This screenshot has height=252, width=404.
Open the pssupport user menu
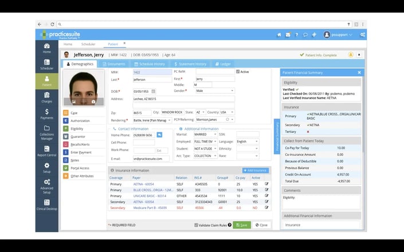click(x=338, y=35)
